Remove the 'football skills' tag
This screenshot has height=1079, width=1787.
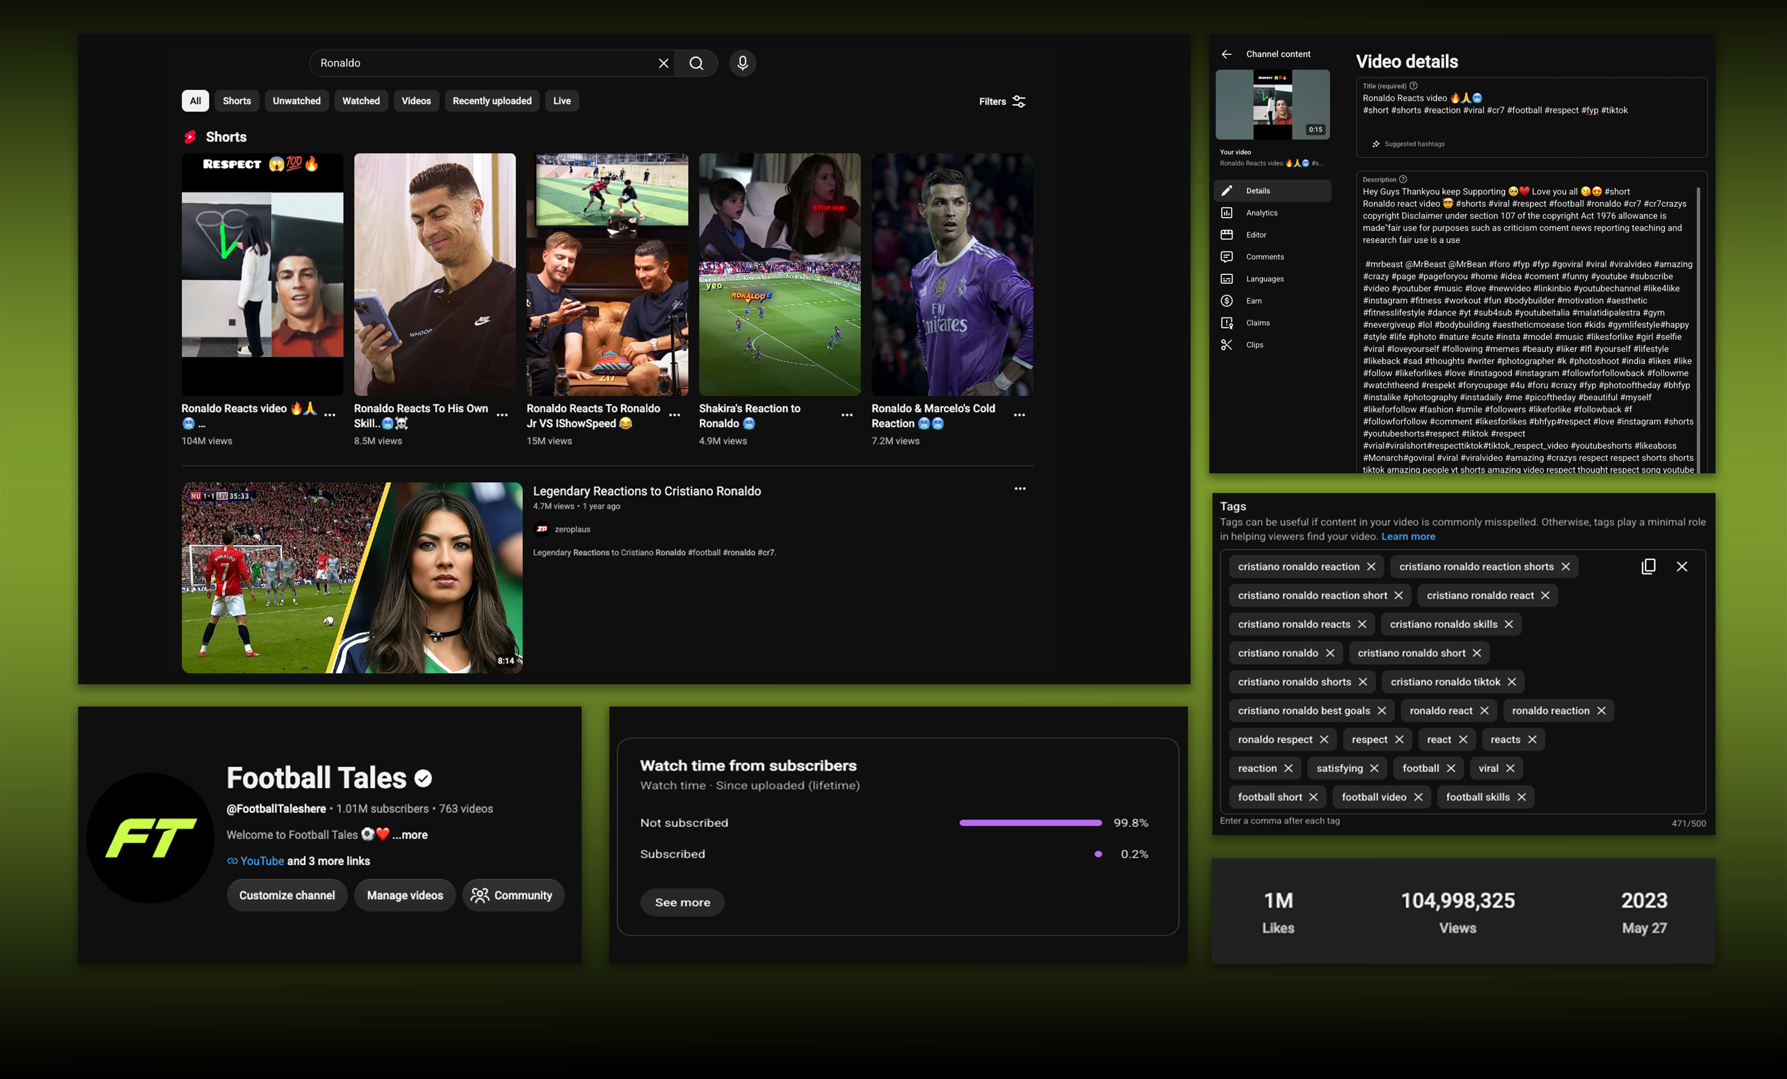click(x=1522, y=797)
